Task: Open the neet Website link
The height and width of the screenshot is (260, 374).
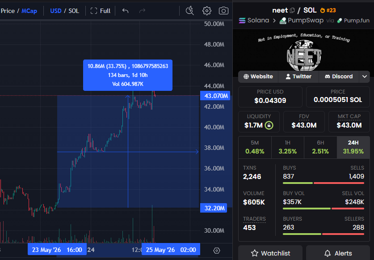Action: coord(258,77)
